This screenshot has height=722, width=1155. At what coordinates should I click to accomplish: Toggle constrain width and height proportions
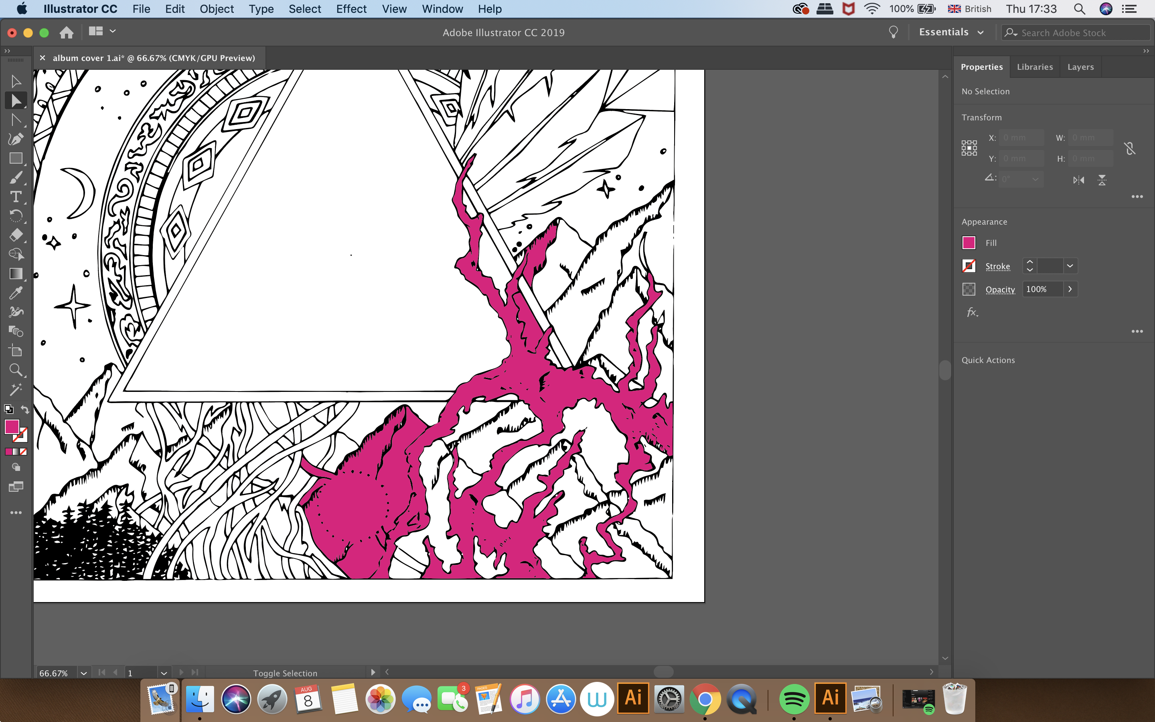(x=1129, y=148)
